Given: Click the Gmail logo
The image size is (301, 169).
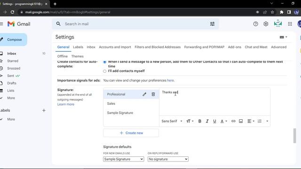Looking at the screenshot, I should coord(19,24).
